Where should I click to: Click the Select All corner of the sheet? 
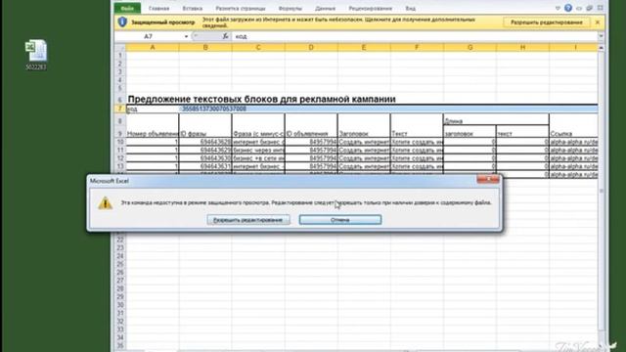(119, 47)
